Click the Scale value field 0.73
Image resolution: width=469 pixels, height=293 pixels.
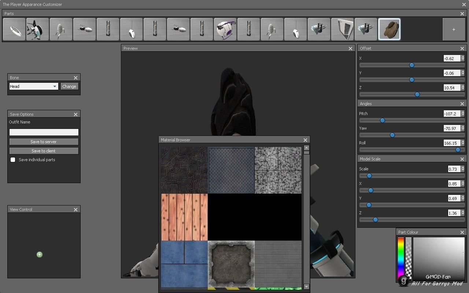454,169
